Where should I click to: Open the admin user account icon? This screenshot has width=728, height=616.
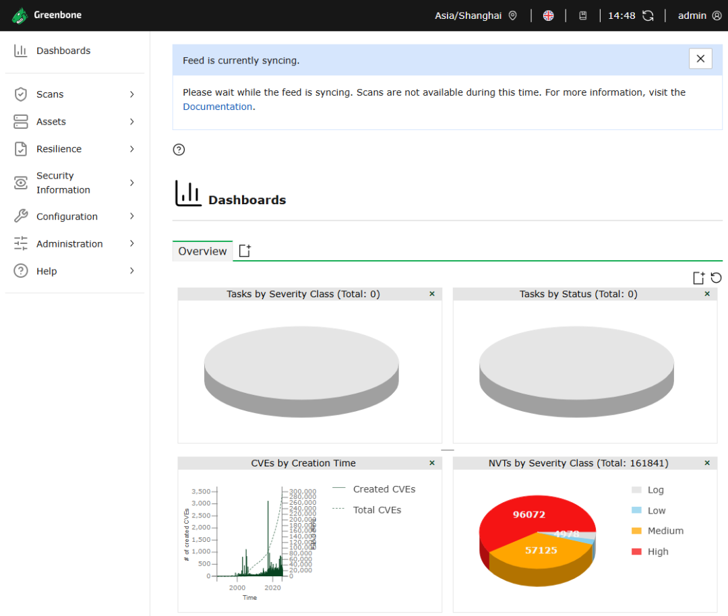point(717,16)
